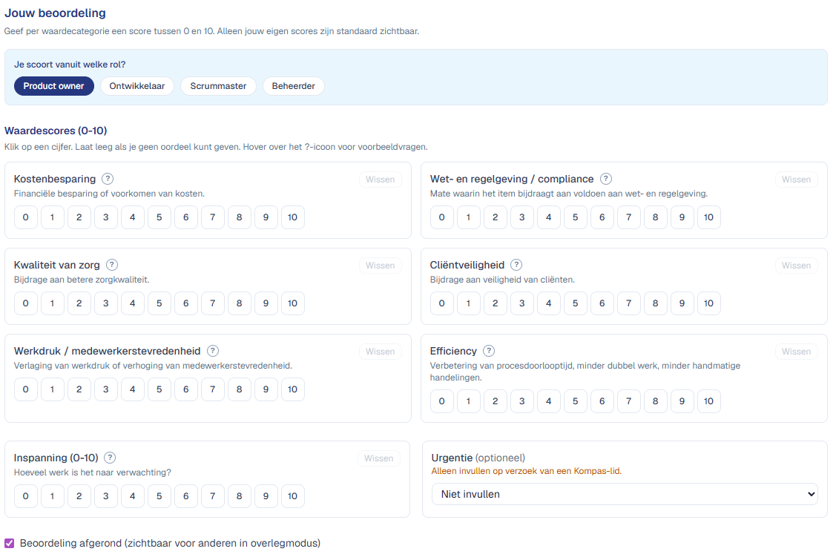The image size is (836, 560).
Task: Clear the Efficiency score with Wissen
Action: click(x=796, y=352)
